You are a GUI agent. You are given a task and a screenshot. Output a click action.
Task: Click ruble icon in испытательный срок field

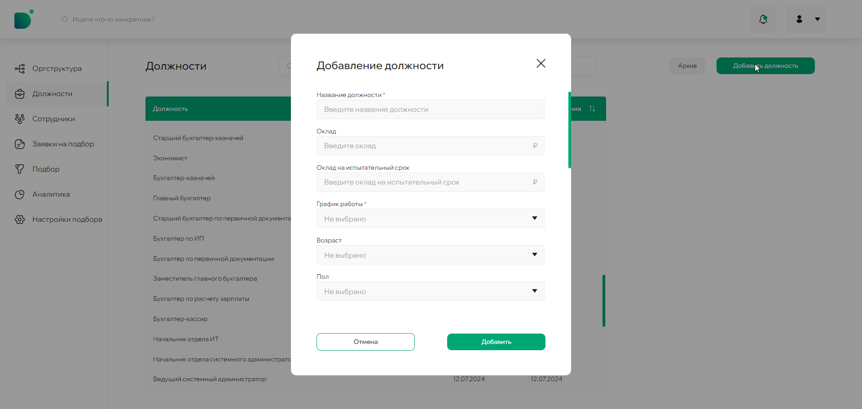tap(535, 182)
